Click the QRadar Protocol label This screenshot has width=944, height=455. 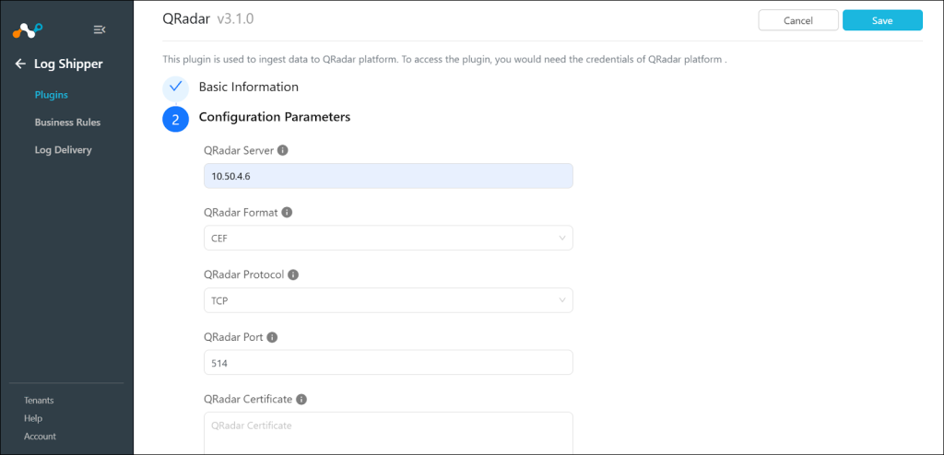pyautogui.click(x=243, y=274)
